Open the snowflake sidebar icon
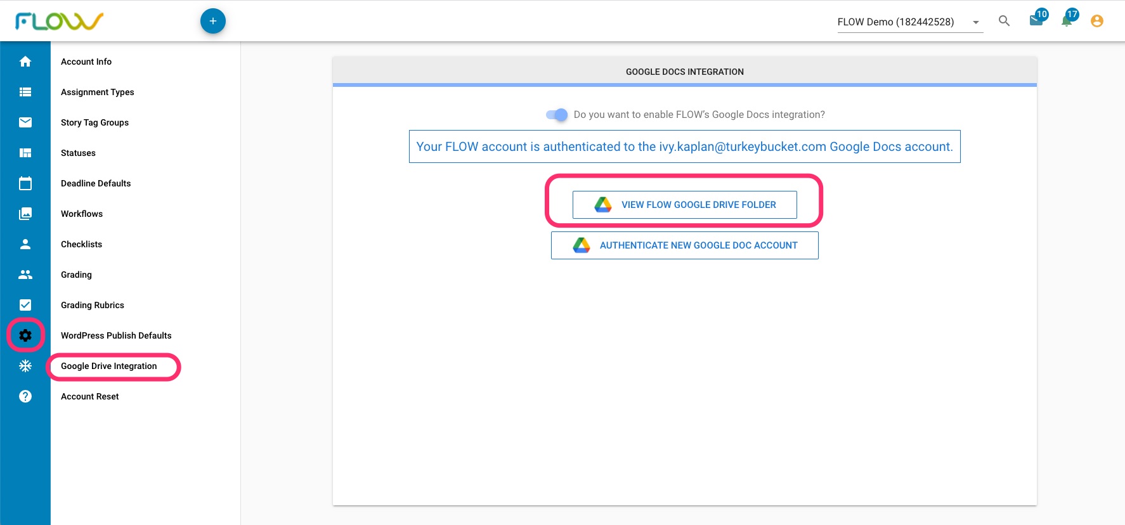 pyautogui.click(x=25, y=366)
